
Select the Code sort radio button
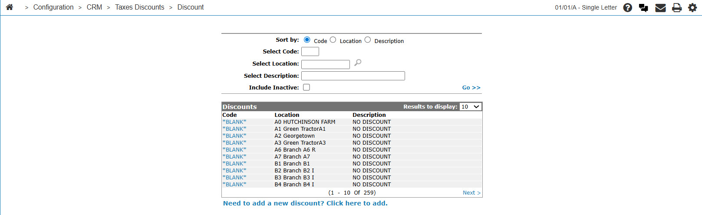coord(307,40)
